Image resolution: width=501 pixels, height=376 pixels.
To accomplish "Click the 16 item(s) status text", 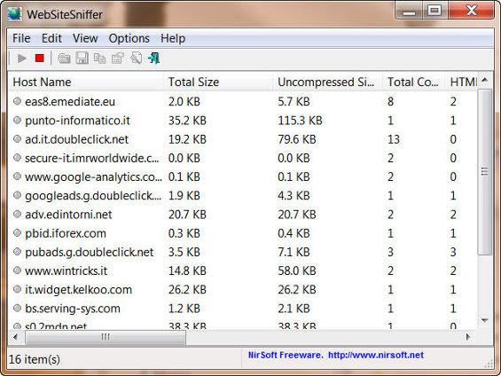I will 35,359.
